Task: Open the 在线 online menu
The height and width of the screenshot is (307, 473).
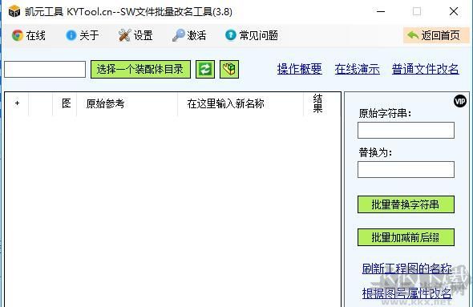Action: tap(28, 35)
